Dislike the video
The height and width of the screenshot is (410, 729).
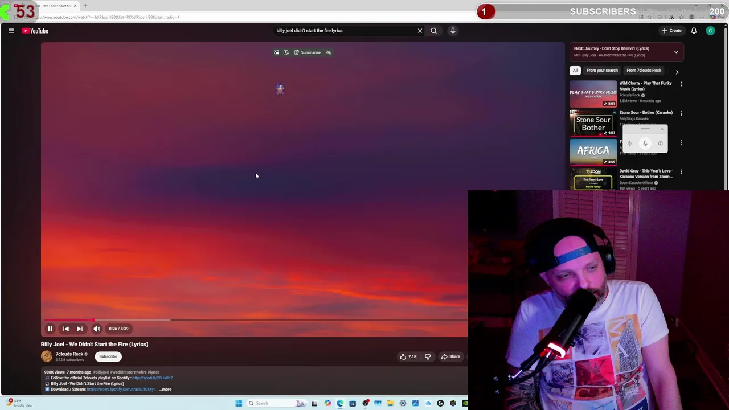pos(428,356)
